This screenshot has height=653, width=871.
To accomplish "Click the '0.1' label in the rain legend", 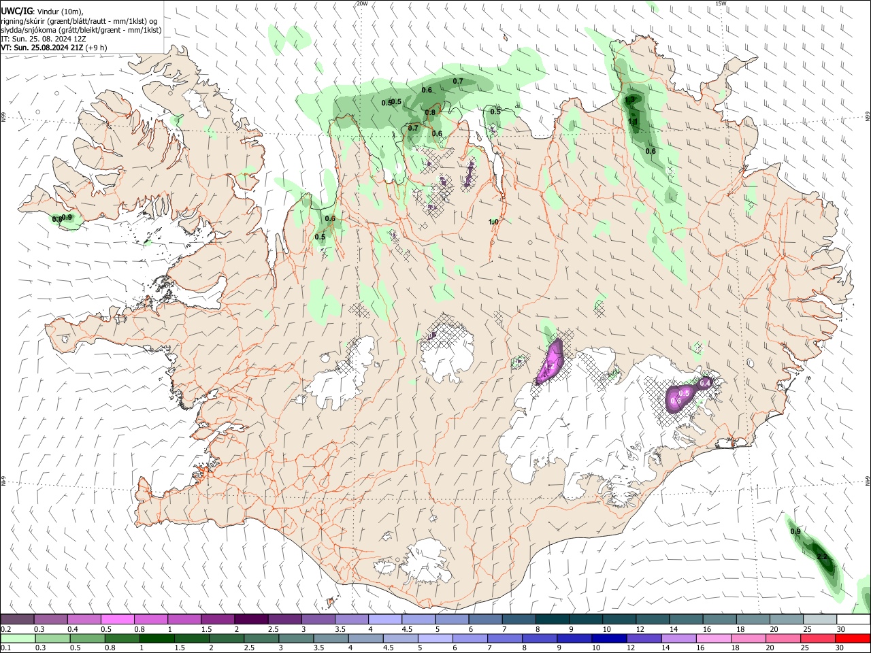I will [5, 648].
